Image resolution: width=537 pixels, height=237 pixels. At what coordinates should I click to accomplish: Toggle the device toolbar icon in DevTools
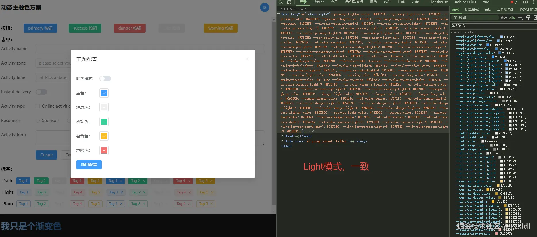289,2
